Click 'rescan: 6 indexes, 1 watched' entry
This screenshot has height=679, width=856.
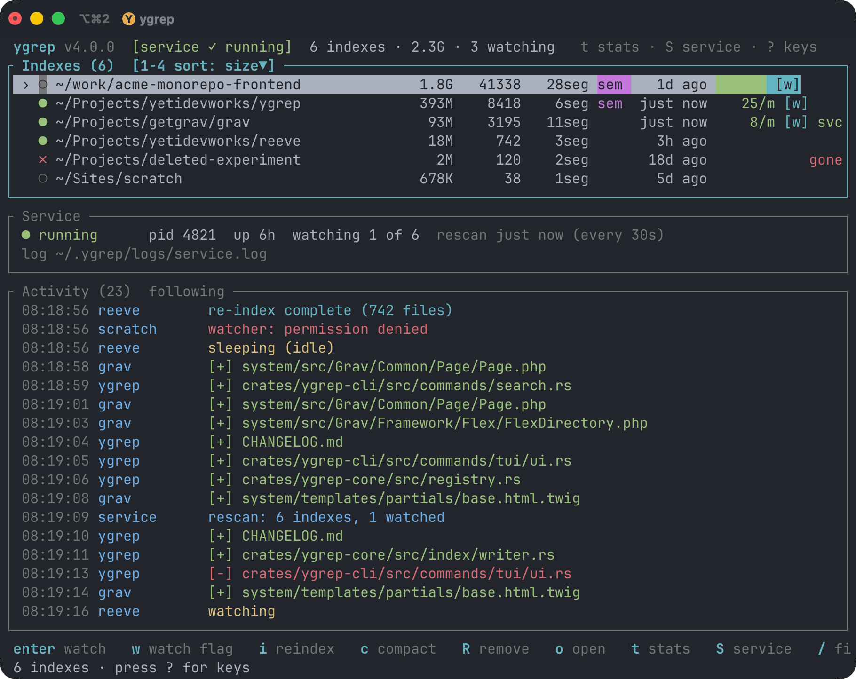(x=326, y=517)
